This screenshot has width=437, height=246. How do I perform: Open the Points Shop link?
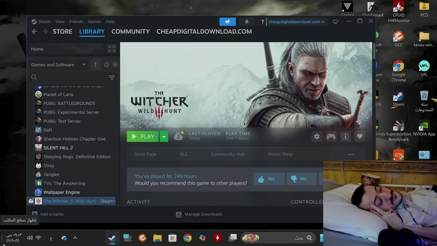(x=280, y=154)
